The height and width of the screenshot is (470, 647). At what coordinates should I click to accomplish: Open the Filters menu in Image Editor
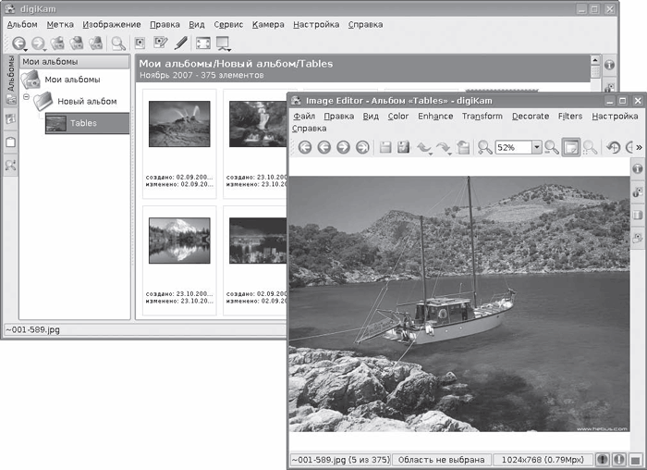pyautogui.click(x=570, y=117)
